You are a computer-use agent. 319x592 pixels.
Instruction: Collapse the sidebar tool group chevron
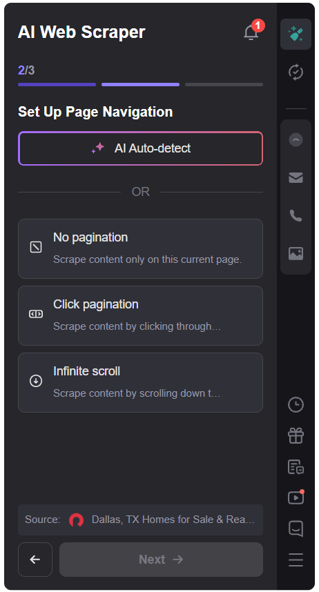(296, 139)
